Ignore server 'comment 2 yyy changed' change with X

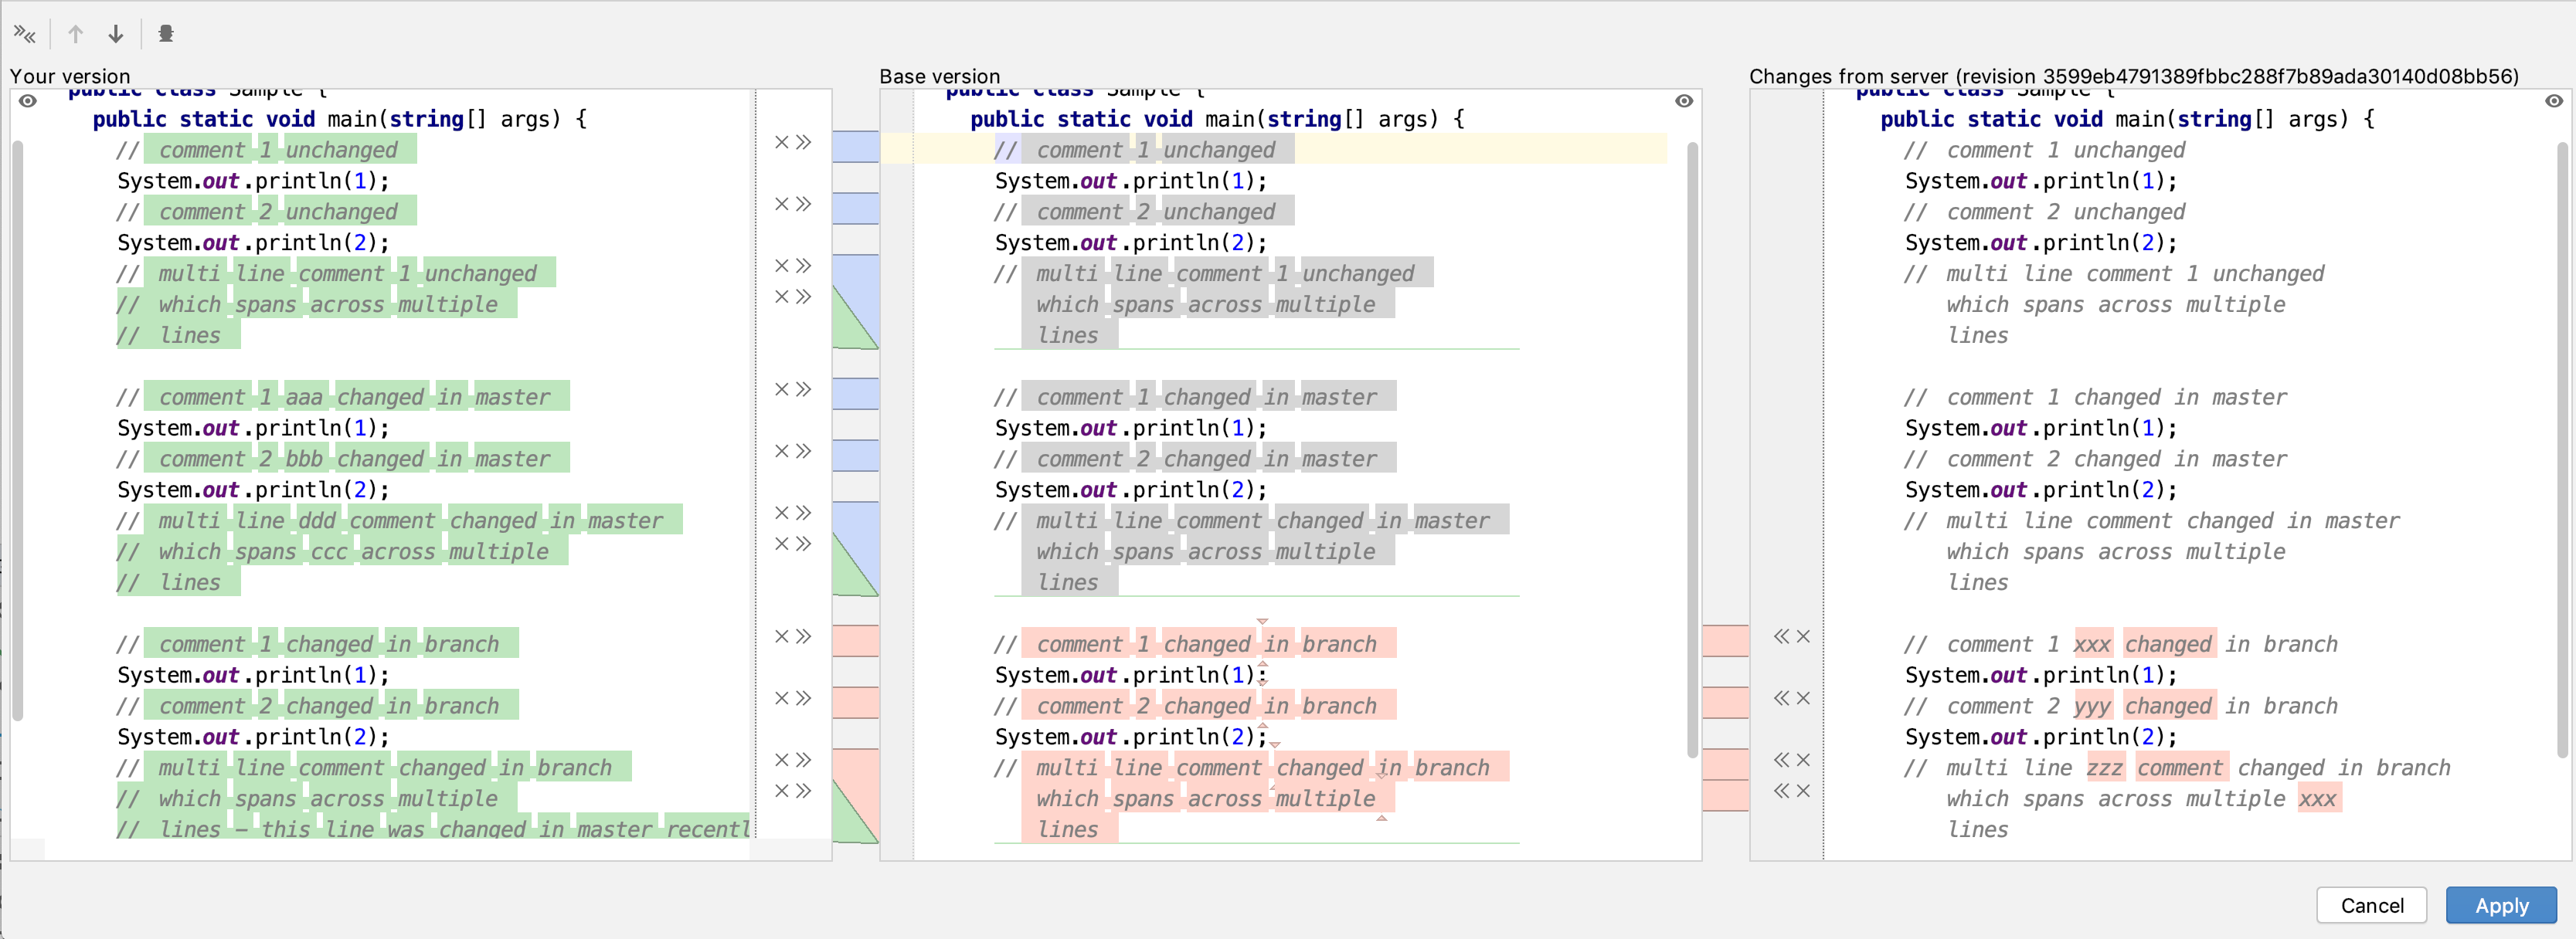(1803, 700)
